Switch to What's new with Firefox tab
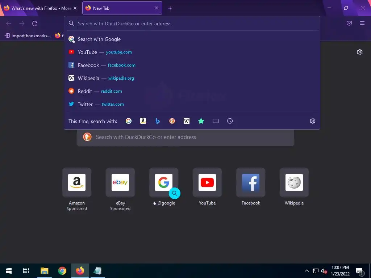Screen dimensions: 371x278 (x=40, y=8)
